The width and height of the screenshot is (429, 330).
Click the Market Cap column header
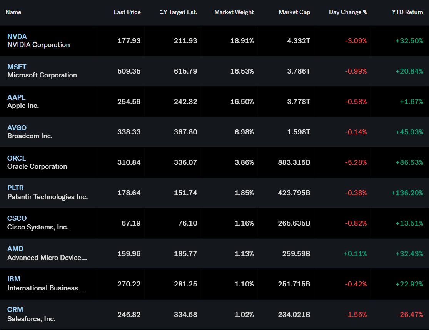point(294,12)
